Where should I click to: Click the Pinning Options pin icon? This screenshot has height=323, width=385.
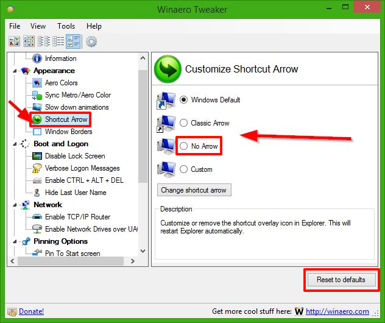(x=26, y=241)
